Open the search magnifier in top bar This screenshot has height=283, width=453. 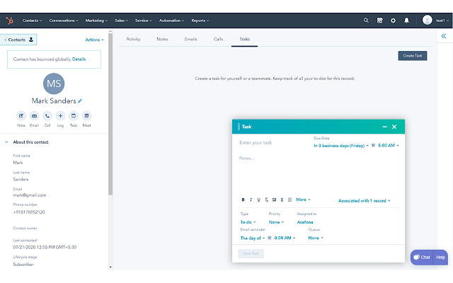366,21
